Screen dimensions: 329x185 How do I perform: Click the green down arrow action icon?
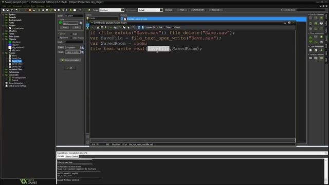[310, 42]
